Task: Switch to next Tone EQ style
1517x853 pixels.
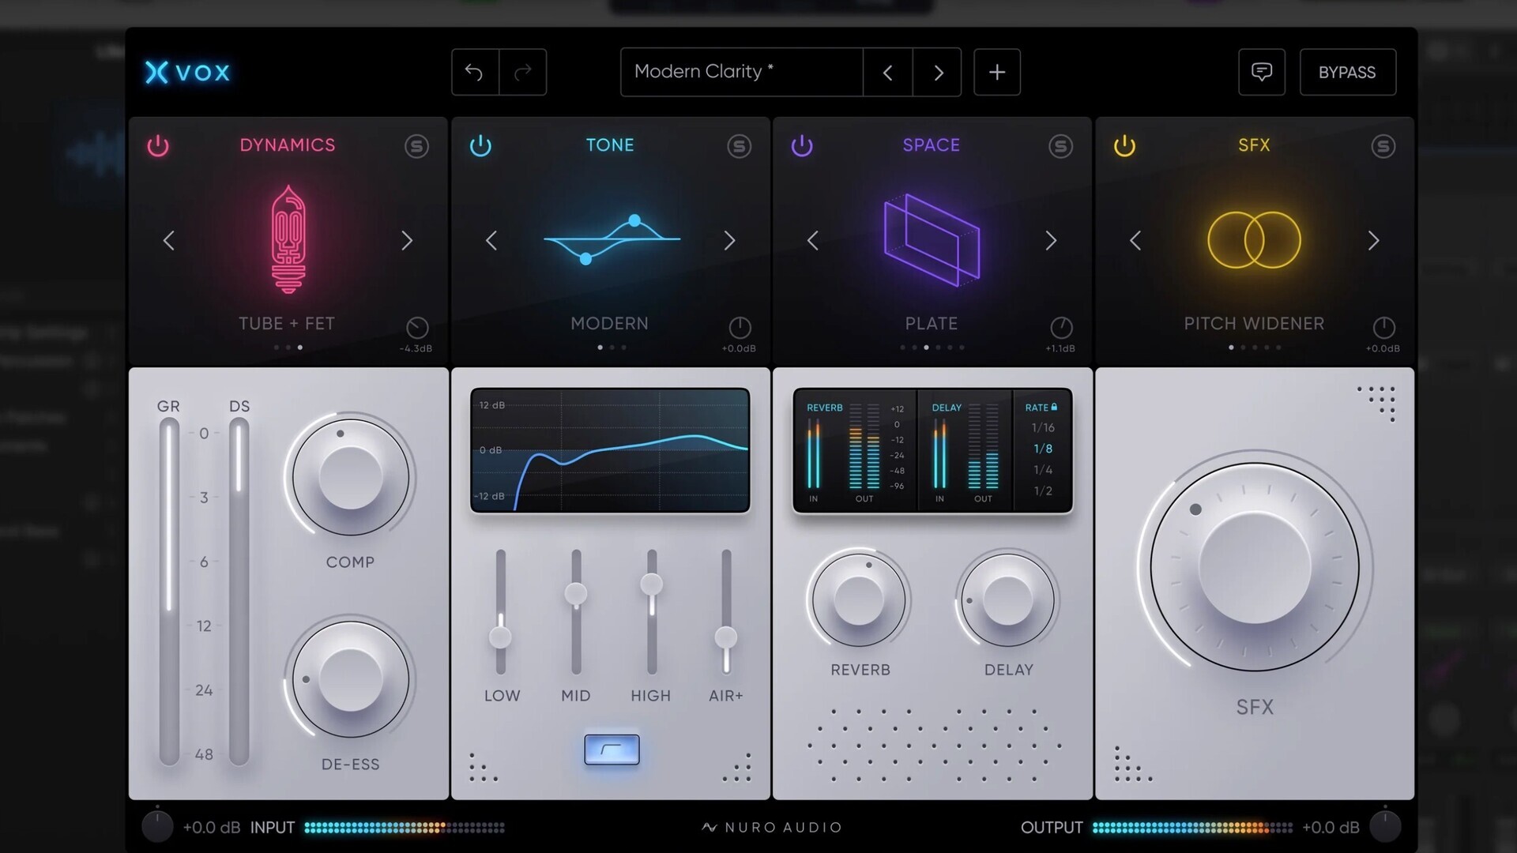Action: click(729, 240)
